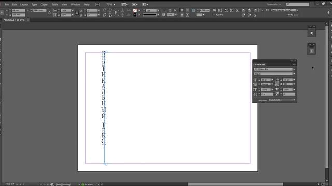Click the baseline shift field in Character panel
332x186 pixels.
(267, 94)
